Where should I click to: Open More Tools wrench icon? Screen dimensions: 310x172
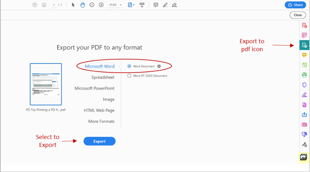point(304,144)
